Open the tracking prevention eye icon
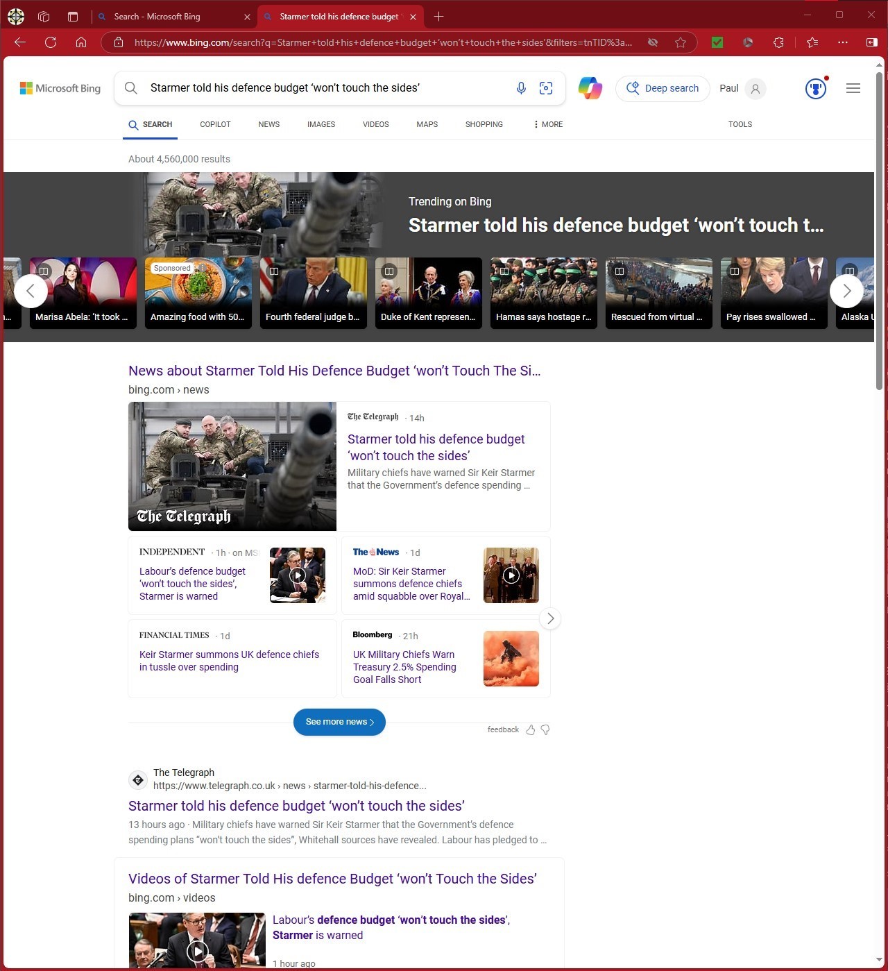The width and height of the screenshot is (888, 971). (x=653, y=42)
